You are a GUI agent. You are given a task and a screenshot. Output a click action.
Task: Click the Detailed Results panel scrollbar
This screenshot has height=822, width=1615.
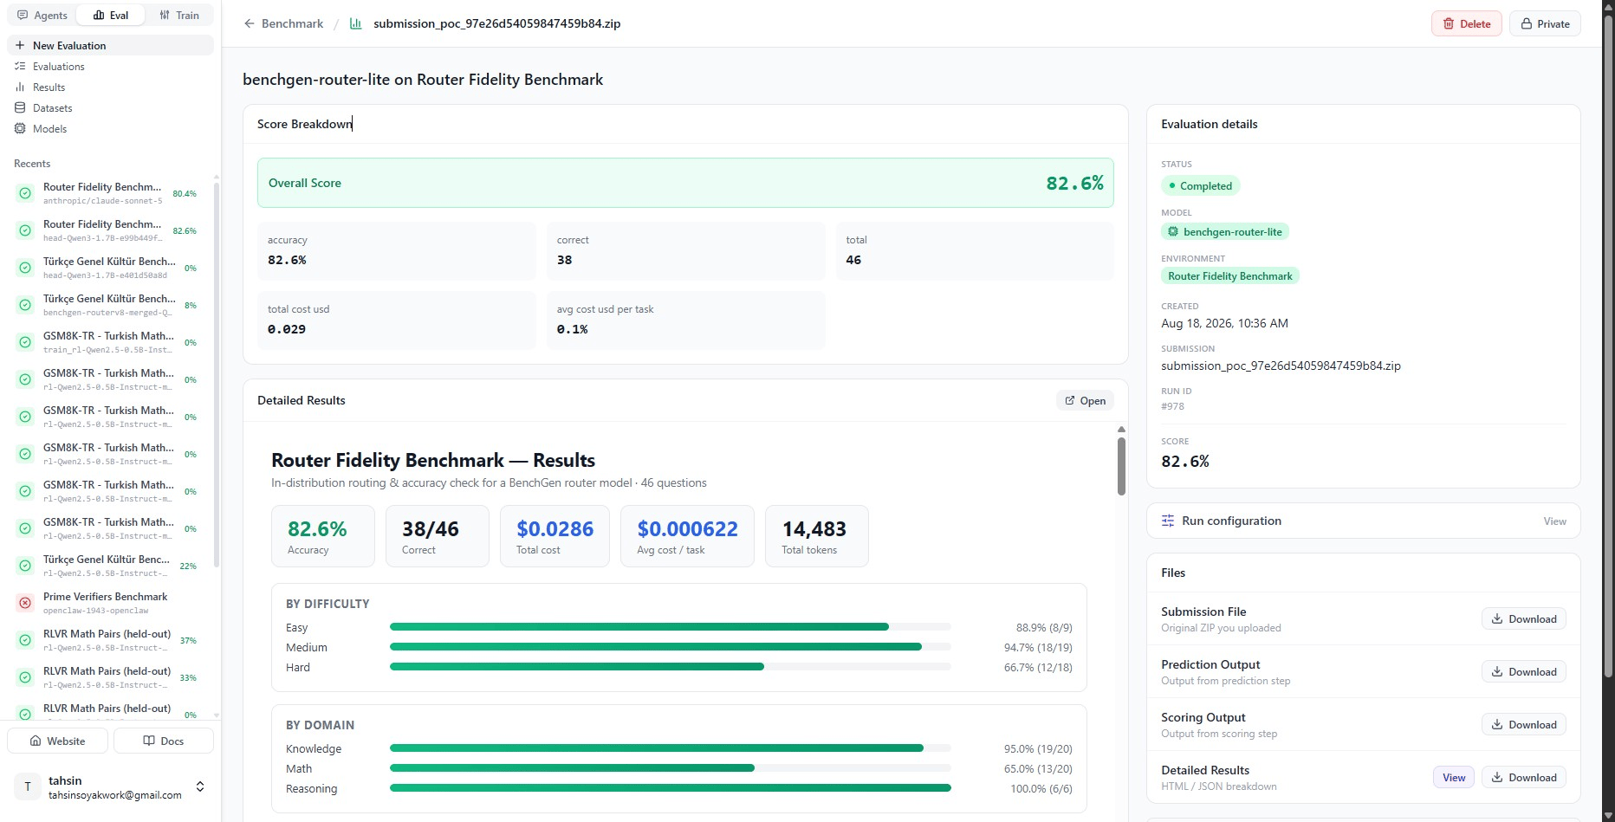1121,466
